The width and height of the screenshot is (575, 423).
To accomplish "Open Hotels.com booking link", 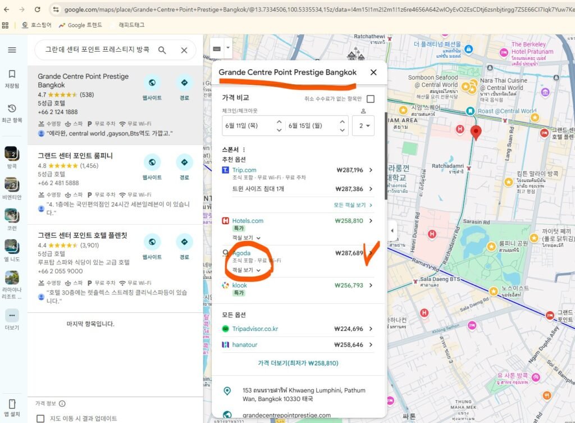I will point(248,221).
